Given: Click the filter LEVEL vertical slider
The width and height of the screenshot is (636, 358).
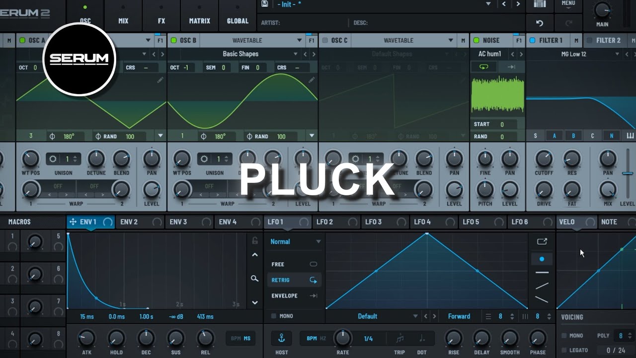Looking at the screenshot, I should tap(628, 174).
